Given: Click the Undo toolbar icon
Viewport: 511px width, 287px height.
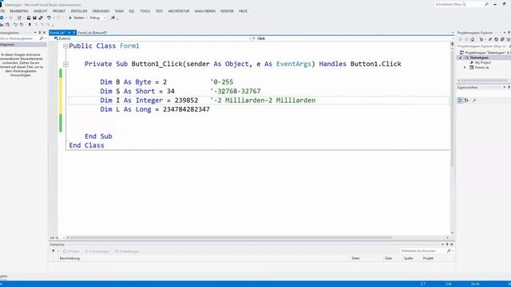Looking at the screenshot, I should click(49, 18).
